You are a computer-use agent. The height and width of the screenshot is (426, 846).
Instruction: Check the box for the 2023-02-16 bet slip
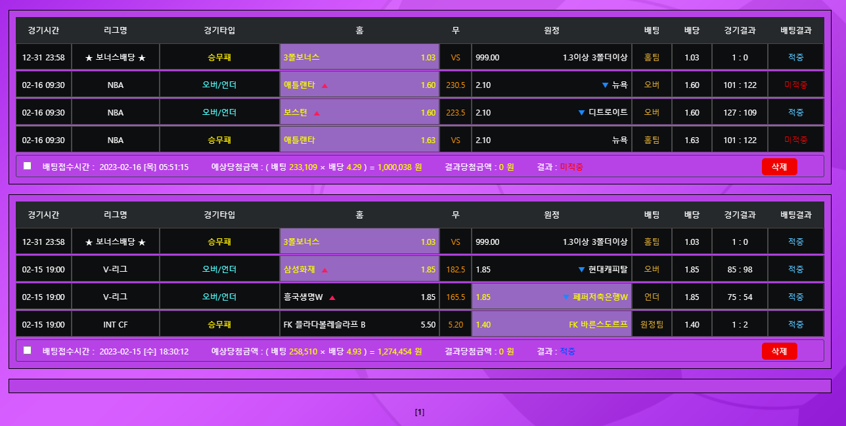(28, 166)
